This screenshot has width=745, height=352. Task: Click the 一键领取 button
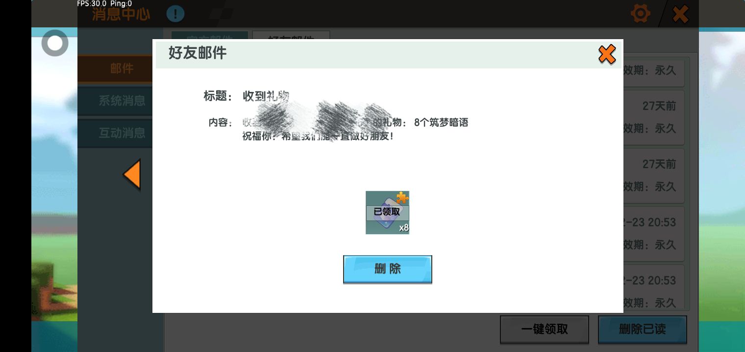click(x=544, y=329)
